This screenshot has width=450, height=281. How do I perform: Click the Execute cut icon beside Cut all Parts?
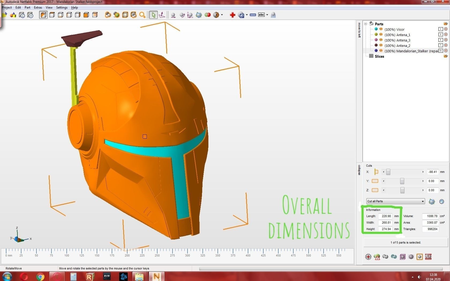(x=432, y=202)
